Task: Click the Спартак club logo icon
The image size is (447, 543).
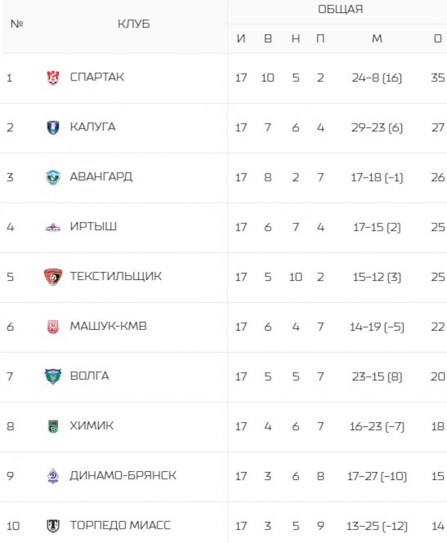Action: pos(53,78)
